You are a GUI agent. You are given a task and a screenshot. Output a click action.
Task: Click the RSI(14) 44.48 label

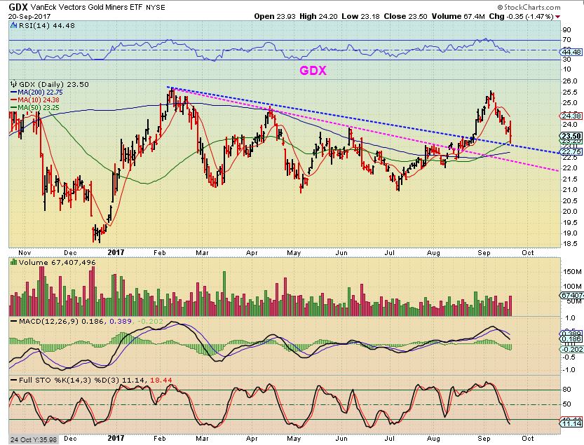[46, 26]
